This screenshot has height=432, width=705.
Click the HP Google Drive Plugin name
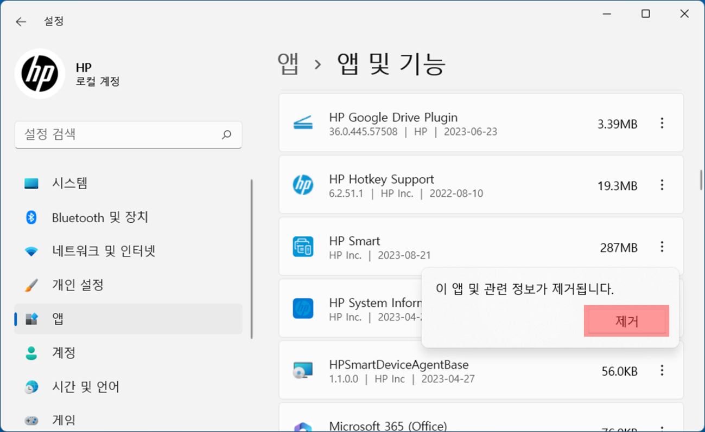[x=393, y=118]
